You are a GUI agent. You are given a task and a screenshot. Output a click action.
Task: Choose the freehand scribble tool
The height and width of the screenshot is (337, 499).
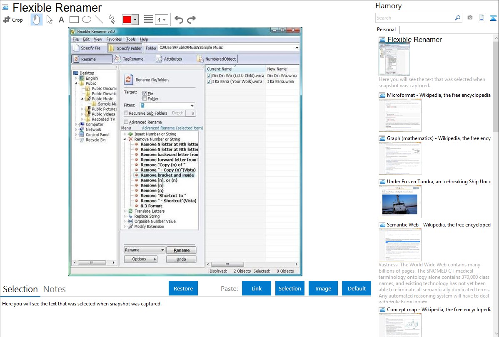click(x=111, y=20)
